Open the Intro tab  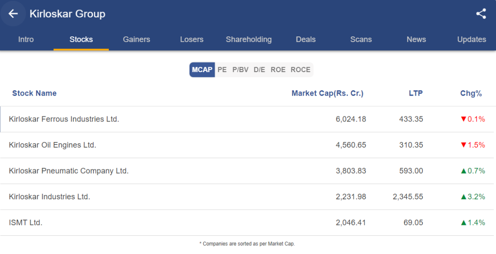(26, 40)
